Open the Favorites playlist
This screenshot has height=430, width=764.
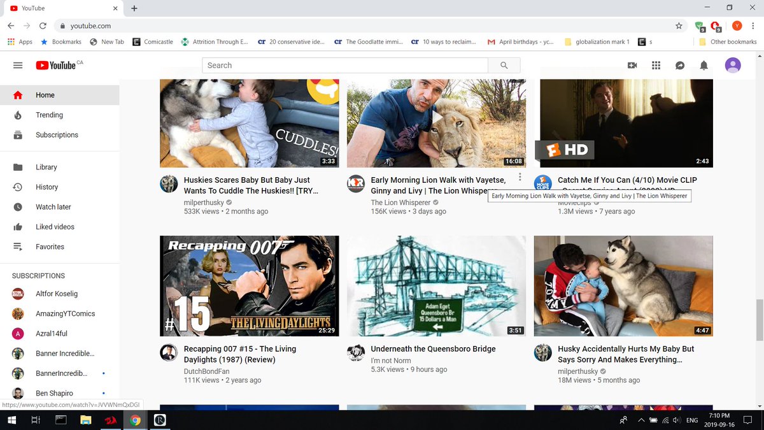(x=59, y=247)
